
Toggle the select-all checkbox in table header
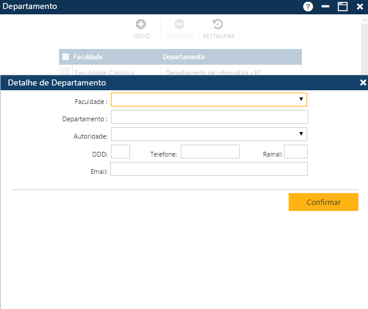pyautogui.click(x=66, y=57)
